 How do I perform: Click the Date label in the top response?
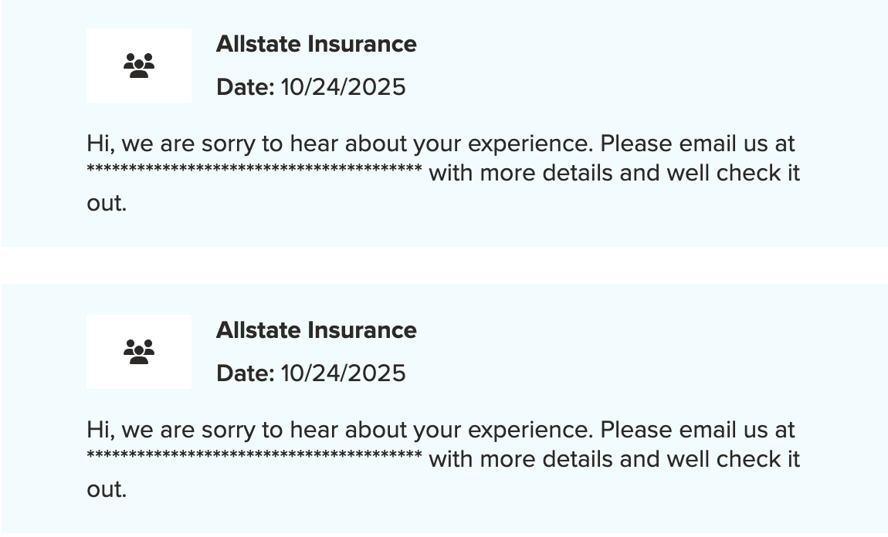(x=245, y=87)
